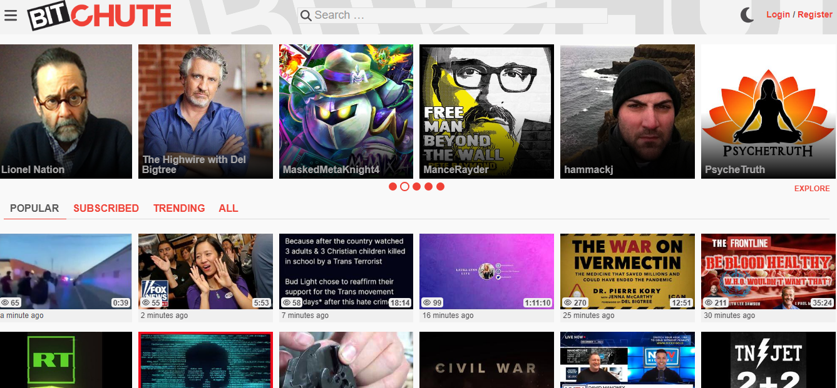Open the Register link

point(814,15)
